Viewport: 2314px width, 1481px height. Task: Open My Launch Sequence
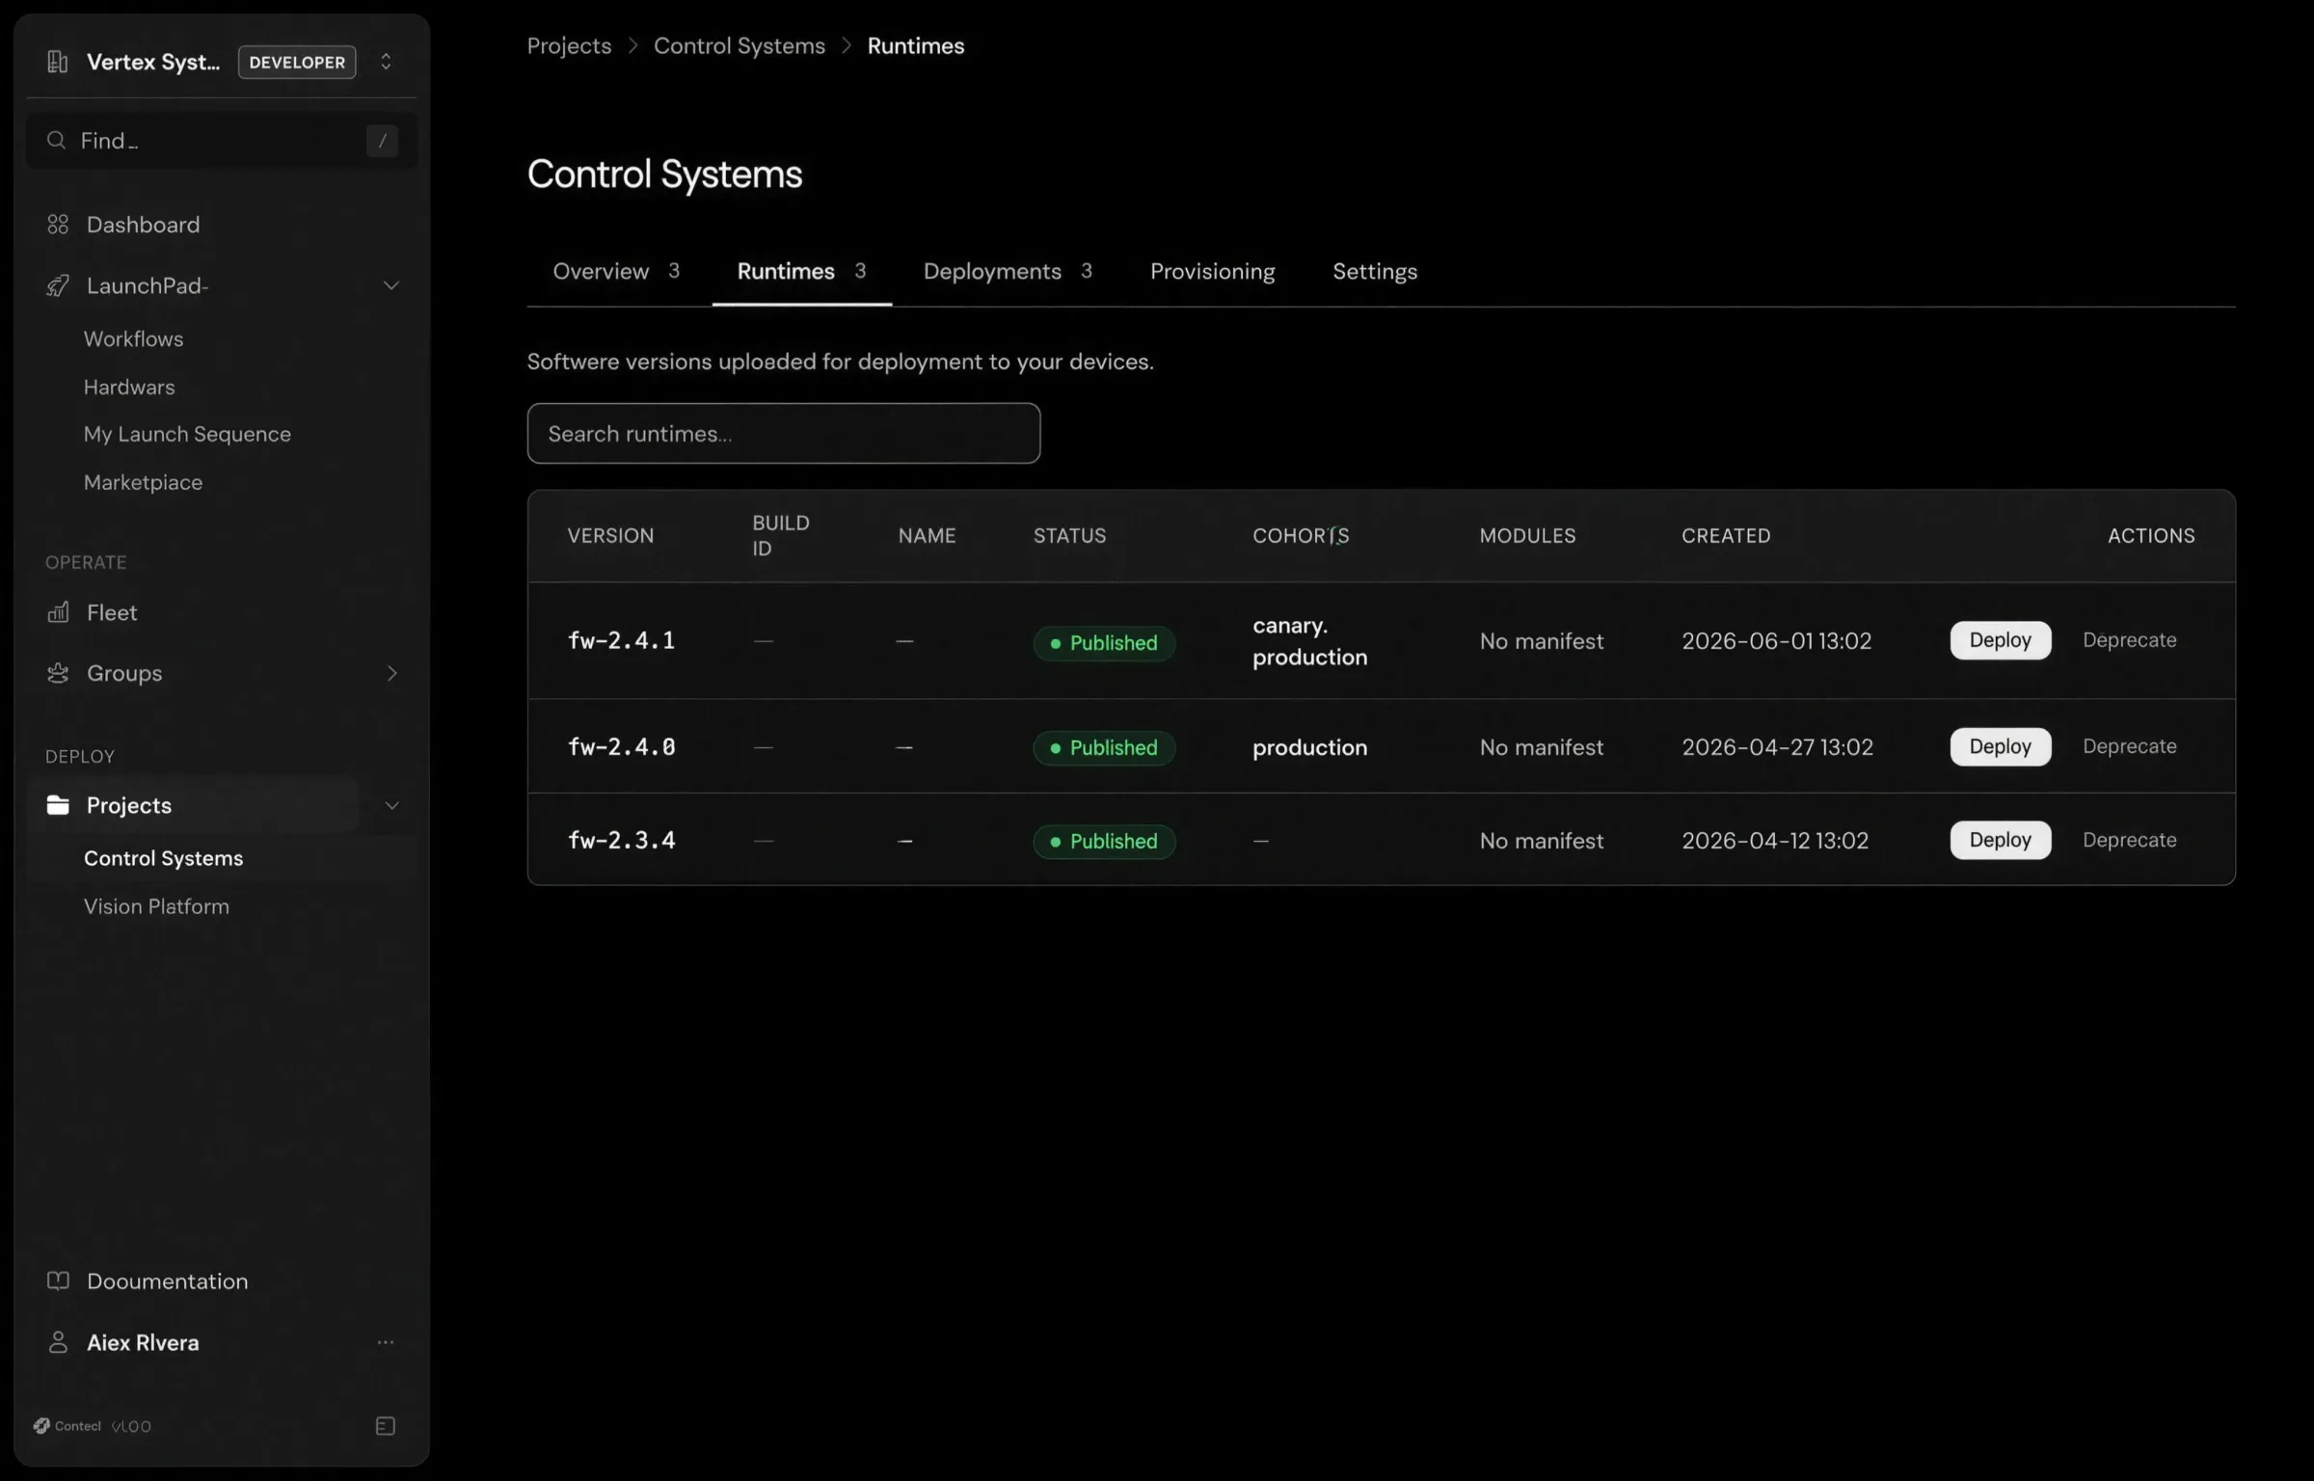187,435
